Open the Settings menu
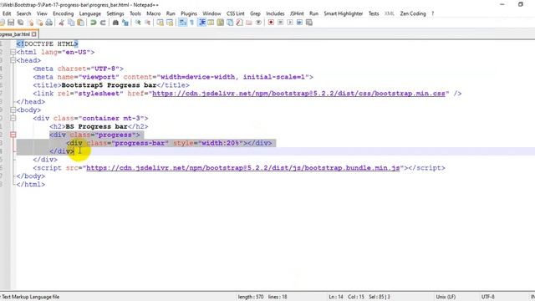The image size is (535, 301). coord(115,13)
